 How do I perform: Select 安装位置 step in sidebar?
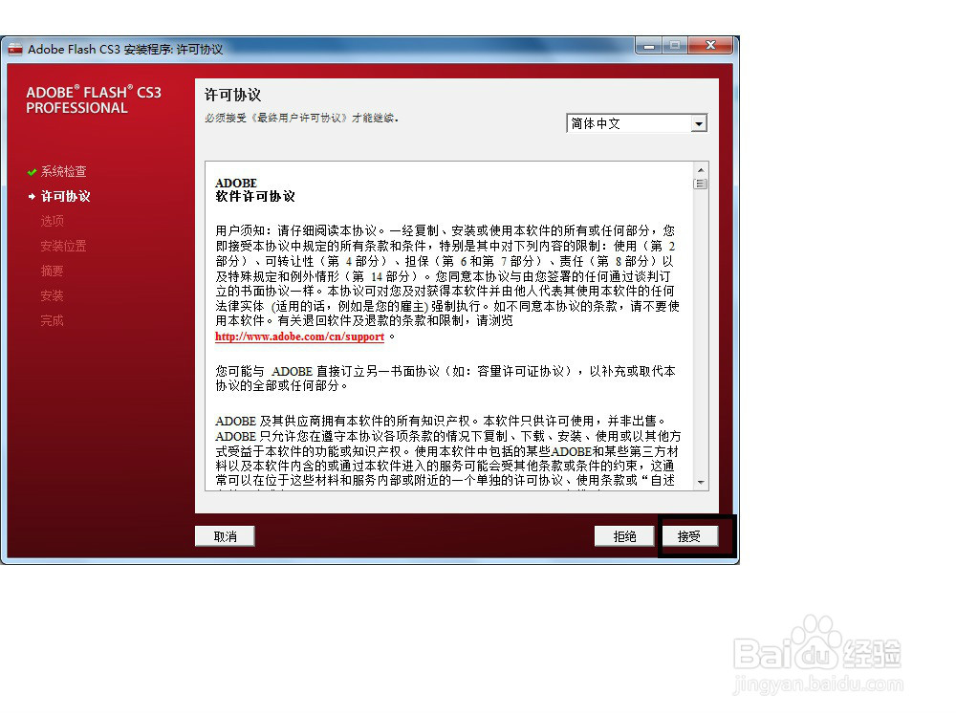coord(63,247)
